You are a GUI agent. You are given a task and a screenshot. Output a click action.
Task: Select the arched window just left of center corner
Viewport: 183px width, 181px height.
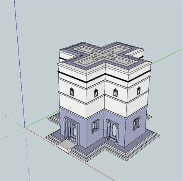(96, 93)
